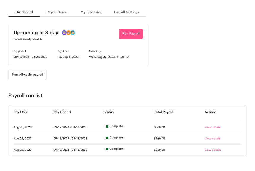This screenshot has width=255, height=171.
Task: Switch to the Dashboard tab
Action: click(x=24, y=12)
